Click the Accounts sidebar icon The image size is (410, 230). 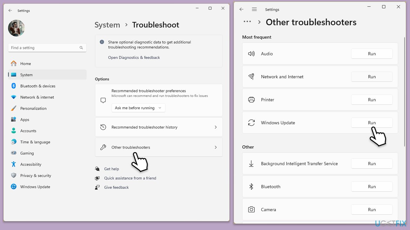point(13,131)
